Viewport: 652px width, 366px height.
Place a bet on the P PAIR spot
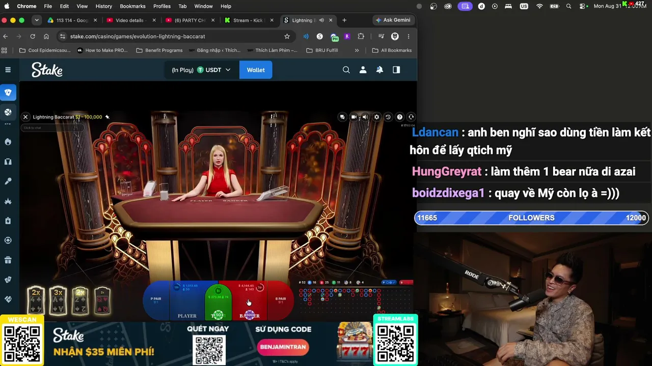155,300
